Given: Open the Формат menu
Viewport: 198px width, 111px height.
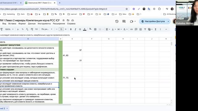Looking at the screenshot, I should coord(22,23).
